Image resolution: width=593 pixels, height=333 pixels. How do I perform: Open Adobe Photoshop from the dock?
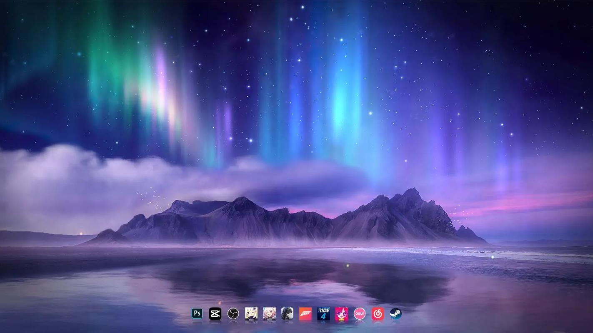(197, 313)
